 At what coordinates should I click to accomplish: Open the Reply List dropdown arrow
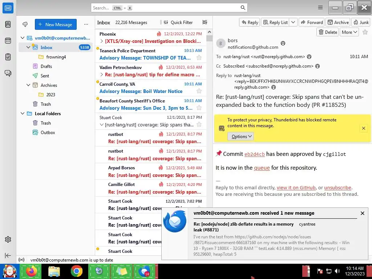click(x=293, y=22)
